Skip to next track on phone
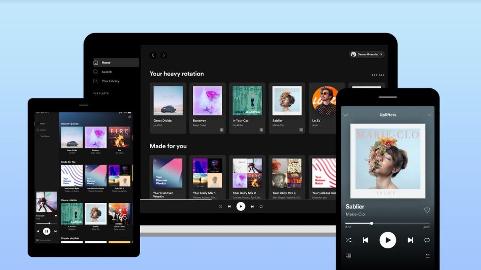 [x=410, y=240]
